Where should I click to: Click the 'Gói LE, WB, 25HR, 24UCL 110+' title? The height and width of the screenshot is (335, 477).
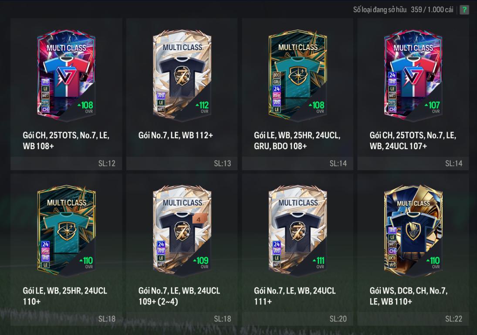(x=65, y=296)
